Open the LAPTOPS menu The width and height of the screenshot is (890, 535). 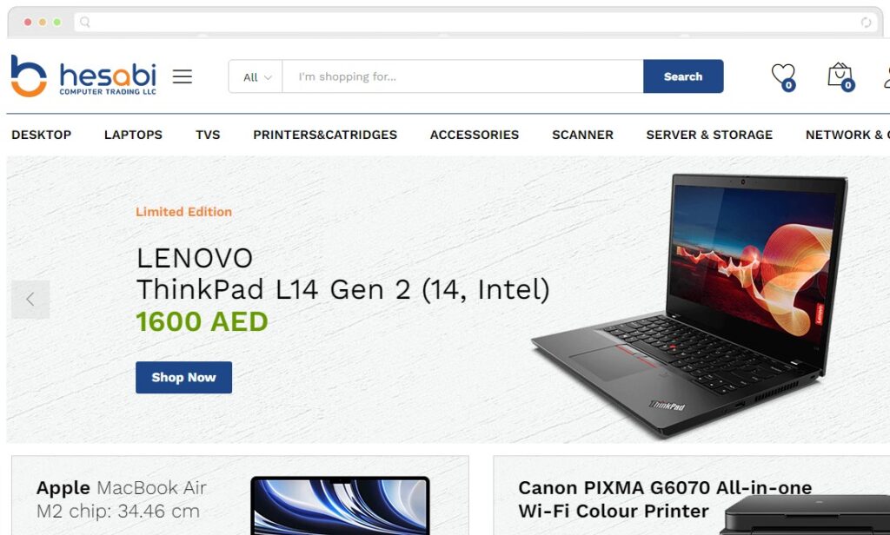tap(133, 135)
